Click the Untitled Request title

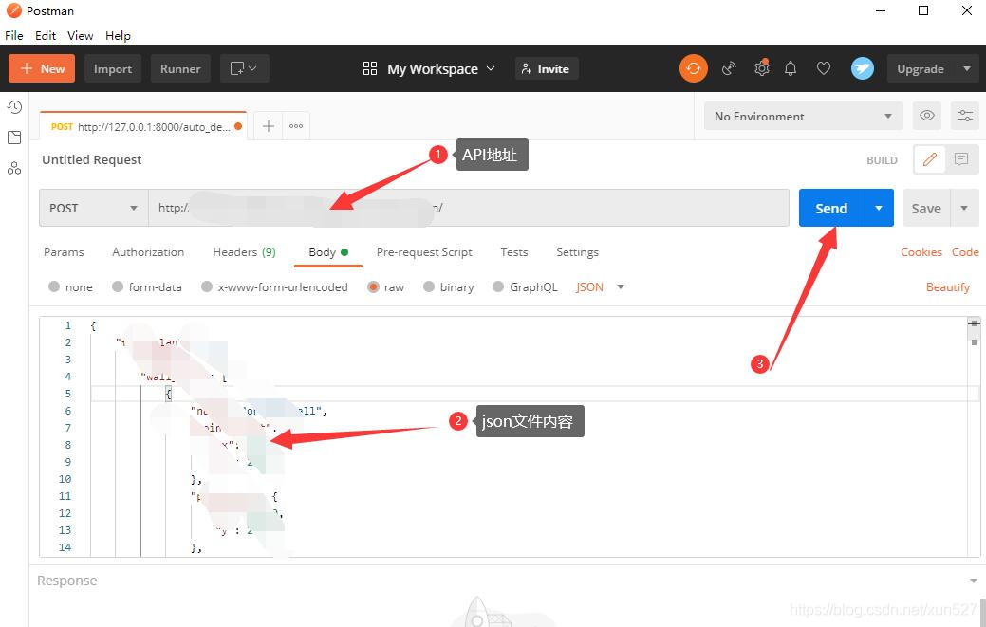(92, 159)
